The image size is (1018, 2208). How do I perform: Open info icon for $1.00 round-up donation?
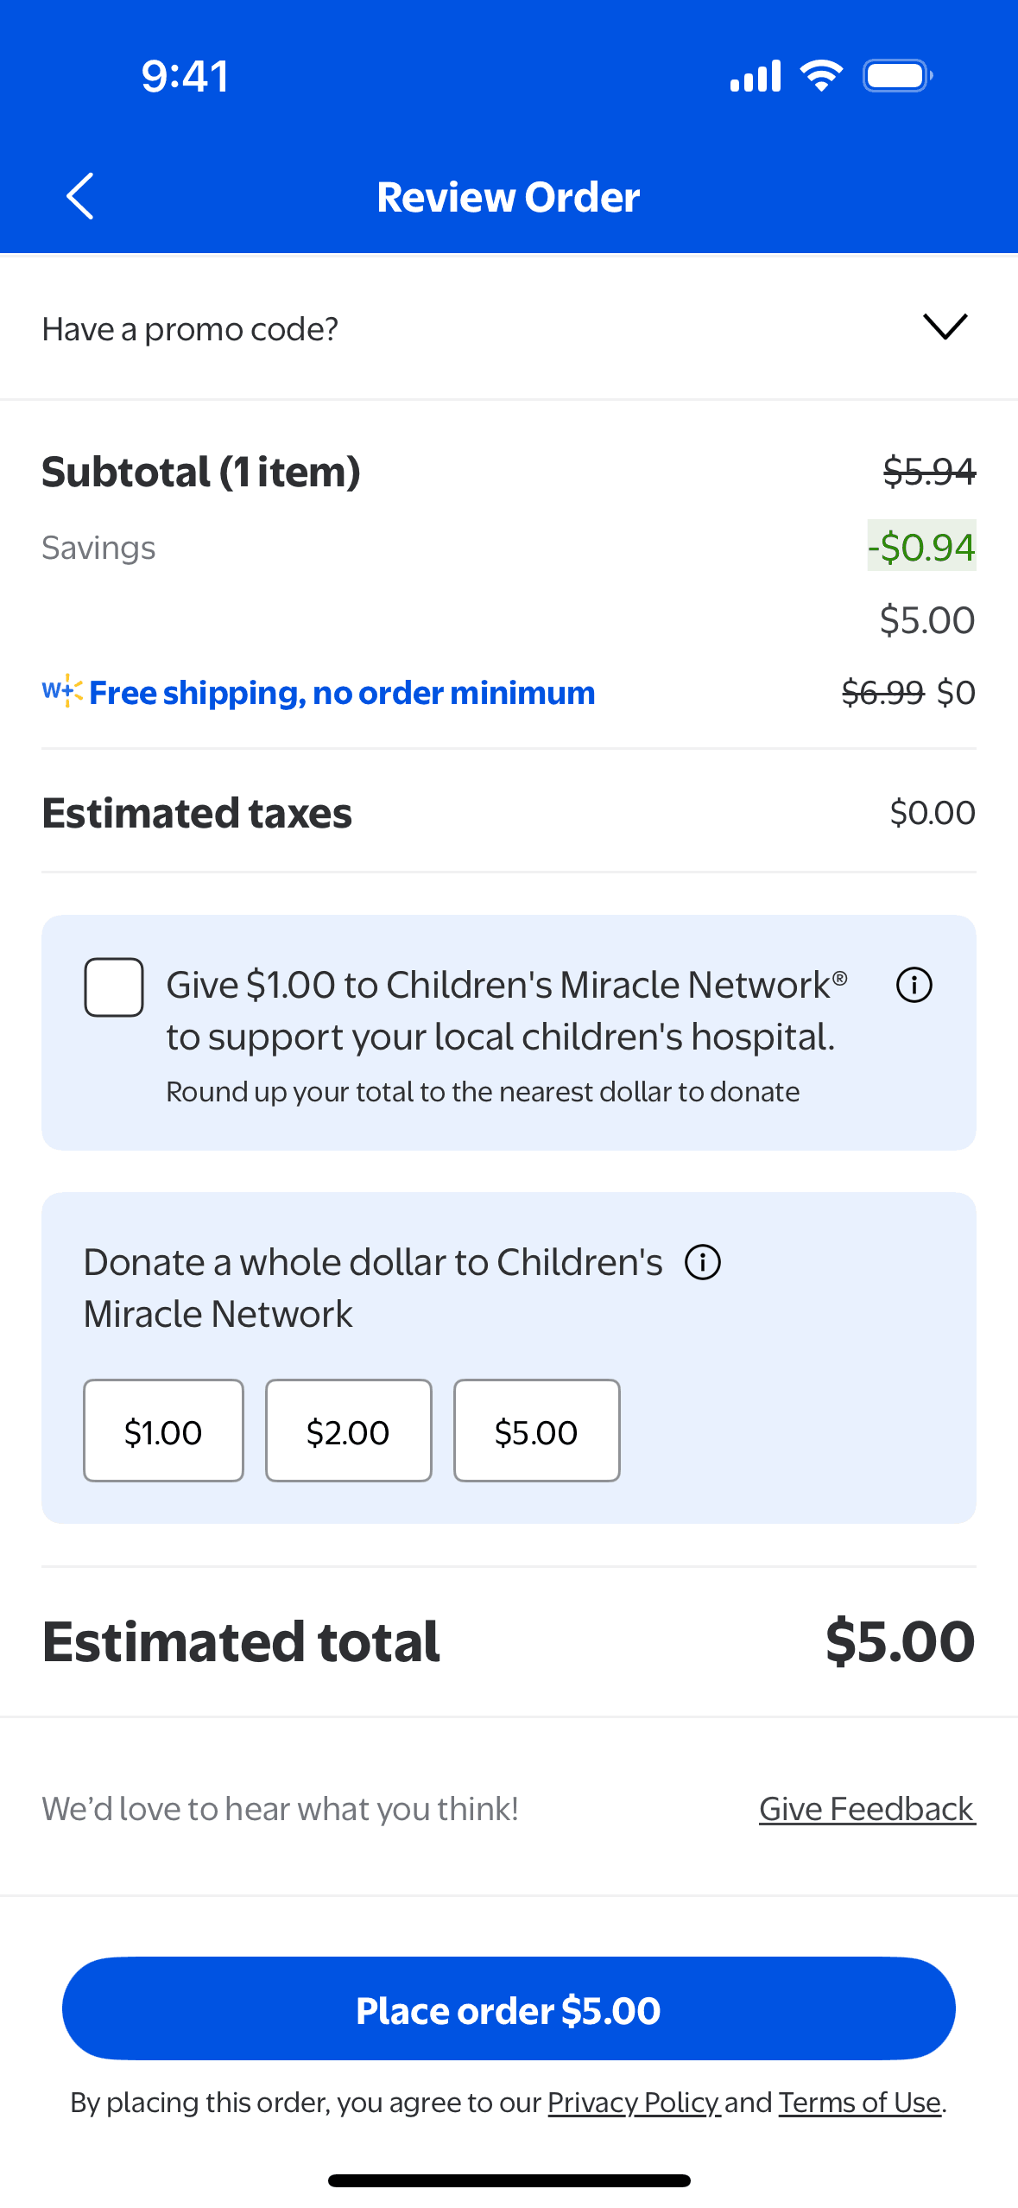pyautogui.click(x=914, y=985)
